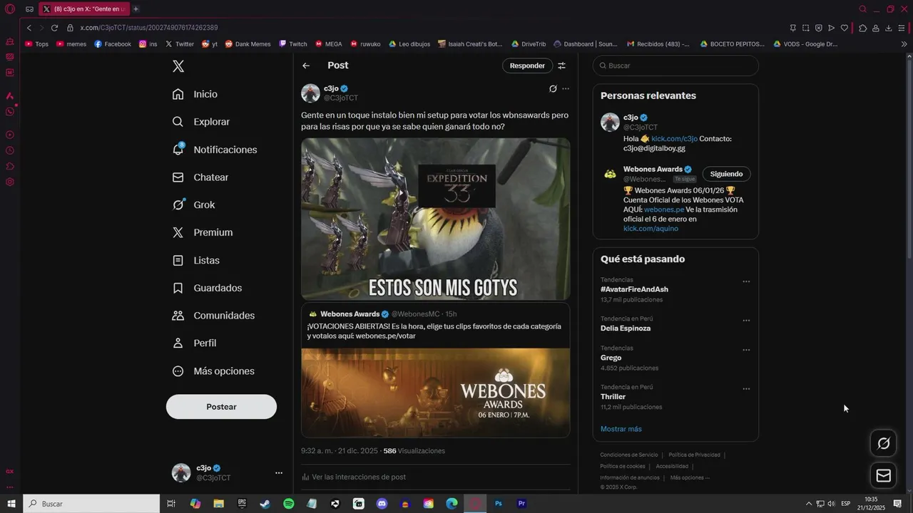
Task: Expand the footer Más opciones link
Action: (x=690, y=477)
